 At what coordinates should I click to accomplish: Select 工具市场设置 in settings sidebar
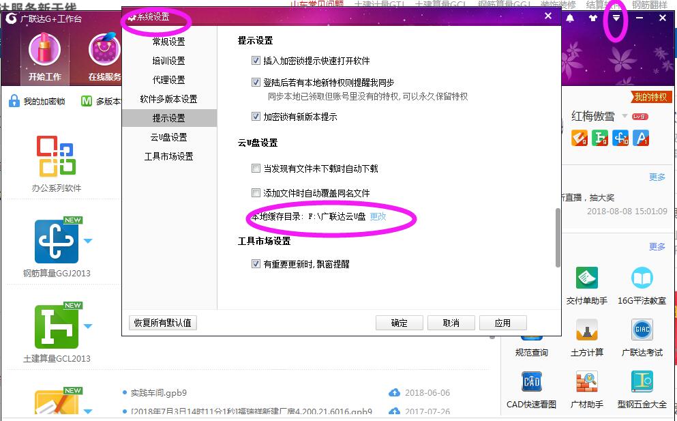[x=169, y=156]
